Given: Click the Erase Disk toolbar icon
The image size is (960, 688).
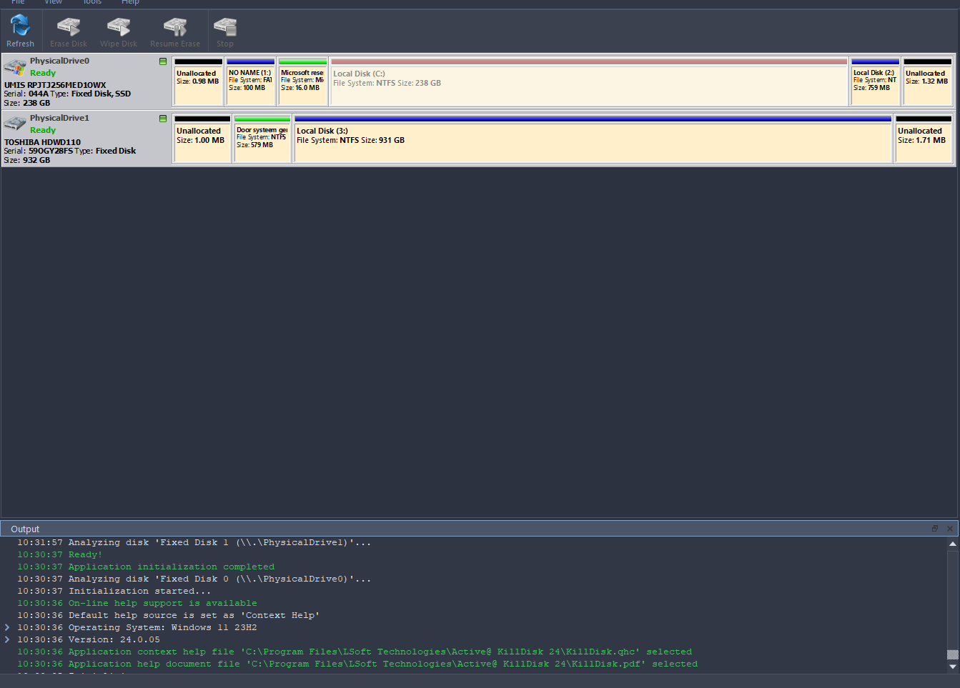Looking at the screenshot, I should click(69, 31).
